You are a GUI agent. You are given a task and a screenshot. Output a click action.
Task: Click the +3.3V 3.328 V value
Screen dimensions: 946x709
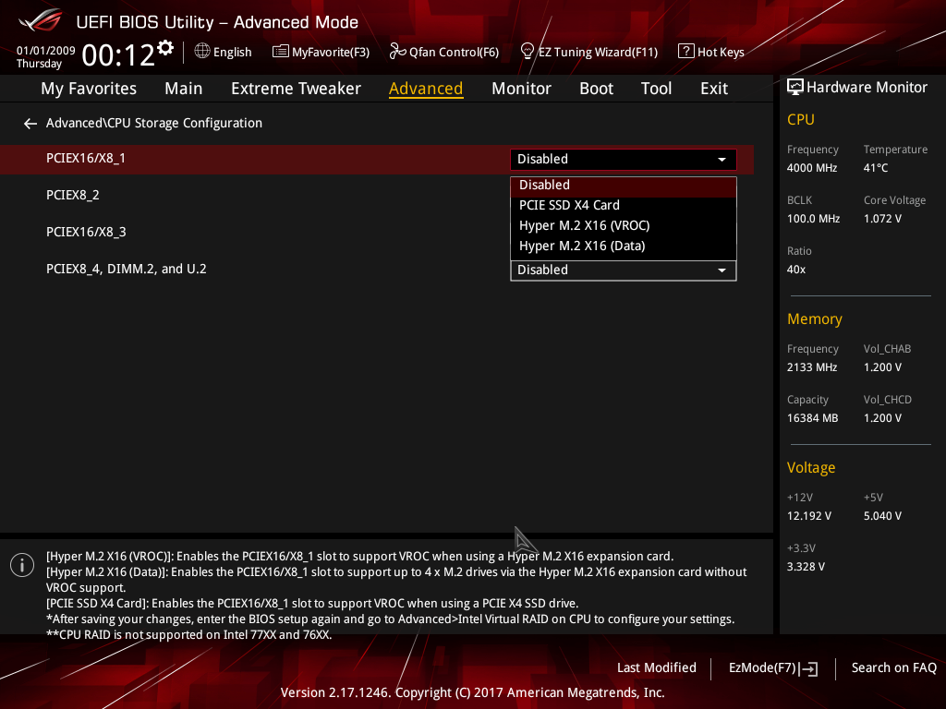[806, 567]
